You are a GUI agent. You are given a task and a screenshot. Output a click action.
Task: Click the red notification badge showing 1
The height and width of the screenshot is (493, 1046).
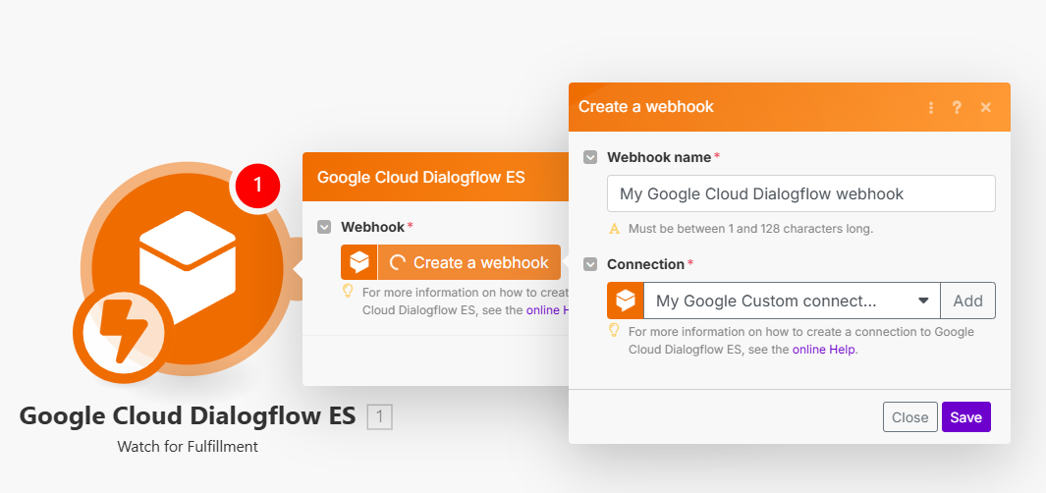click(256, 187)
